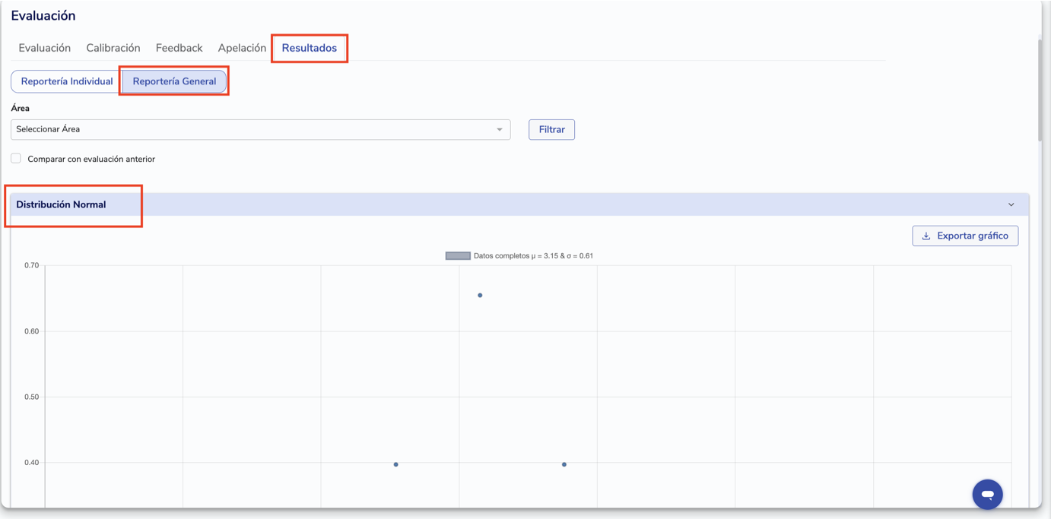The image size is (1051, 519).
Task: Click the download icon on Exportar gráfico
Action: click(x=926, y=236)
